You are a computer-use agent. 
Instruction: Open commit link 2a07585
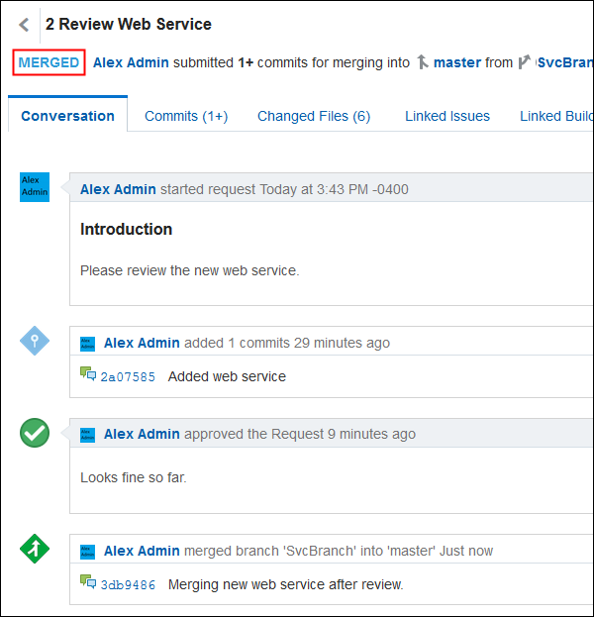tap(128, 377)
